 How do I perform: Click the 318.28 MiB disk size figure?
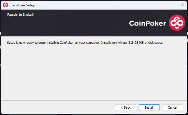tap(136, 43)
